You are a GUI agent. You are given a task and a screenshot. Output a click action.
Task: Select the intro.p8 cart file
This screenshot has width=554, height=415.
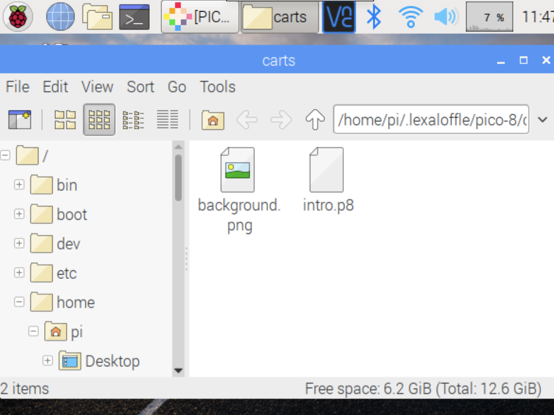point(328,180)
